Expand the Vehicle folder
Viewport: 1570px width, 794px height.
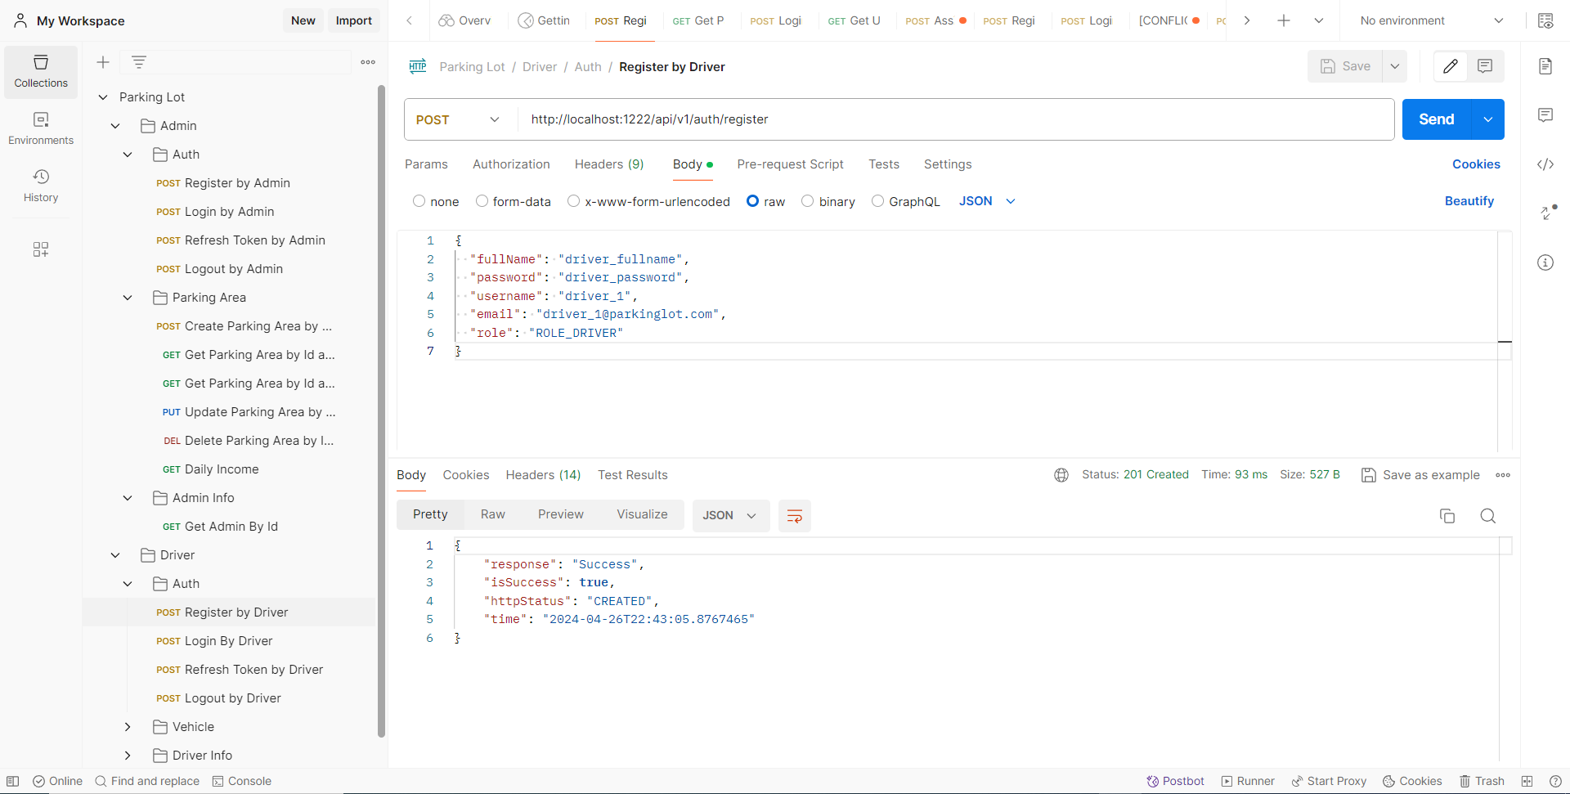pos(128,727)
